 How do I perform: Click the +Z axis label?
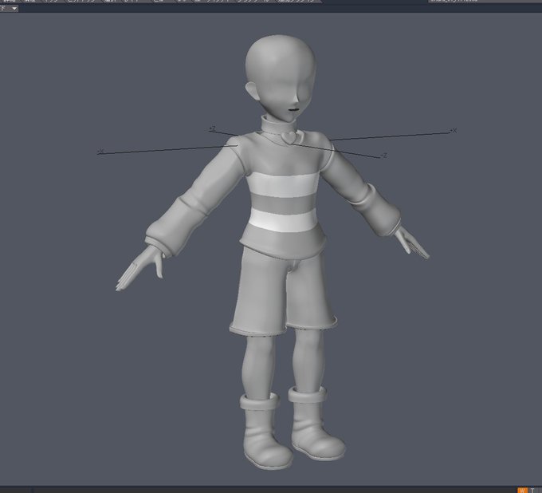coord(212,128)
